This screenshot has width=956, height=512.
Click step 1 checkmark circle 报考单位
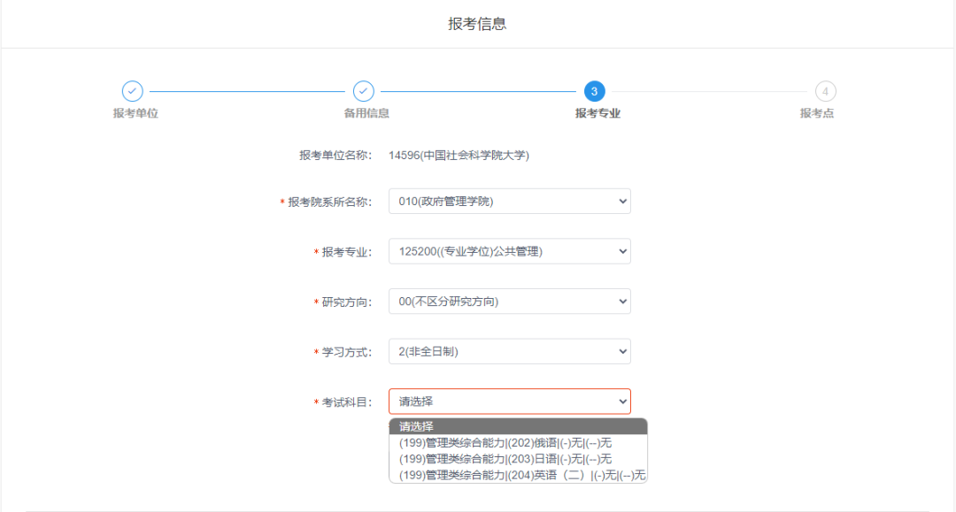click(132, 91)
